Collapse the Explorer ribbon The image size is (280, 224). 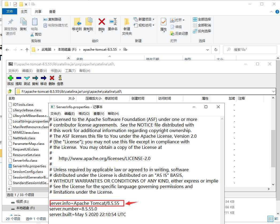(x=271, y=12)
